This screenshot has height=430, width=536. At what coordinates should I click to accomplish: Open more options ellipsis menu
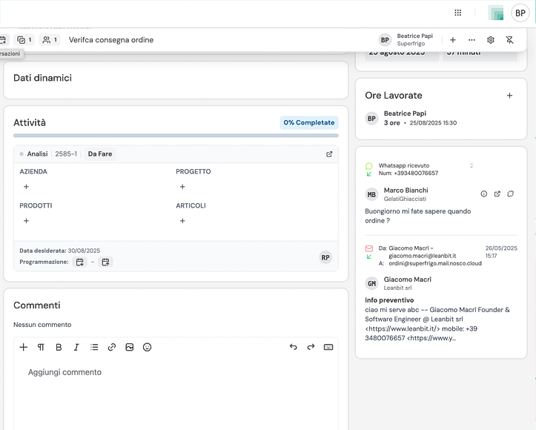pyautogui.click(x=472, y=40)
